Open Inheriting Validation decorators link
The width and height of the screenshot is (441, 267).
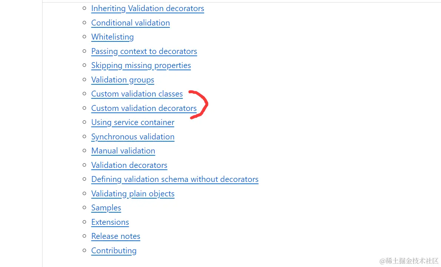coord(148,9)
